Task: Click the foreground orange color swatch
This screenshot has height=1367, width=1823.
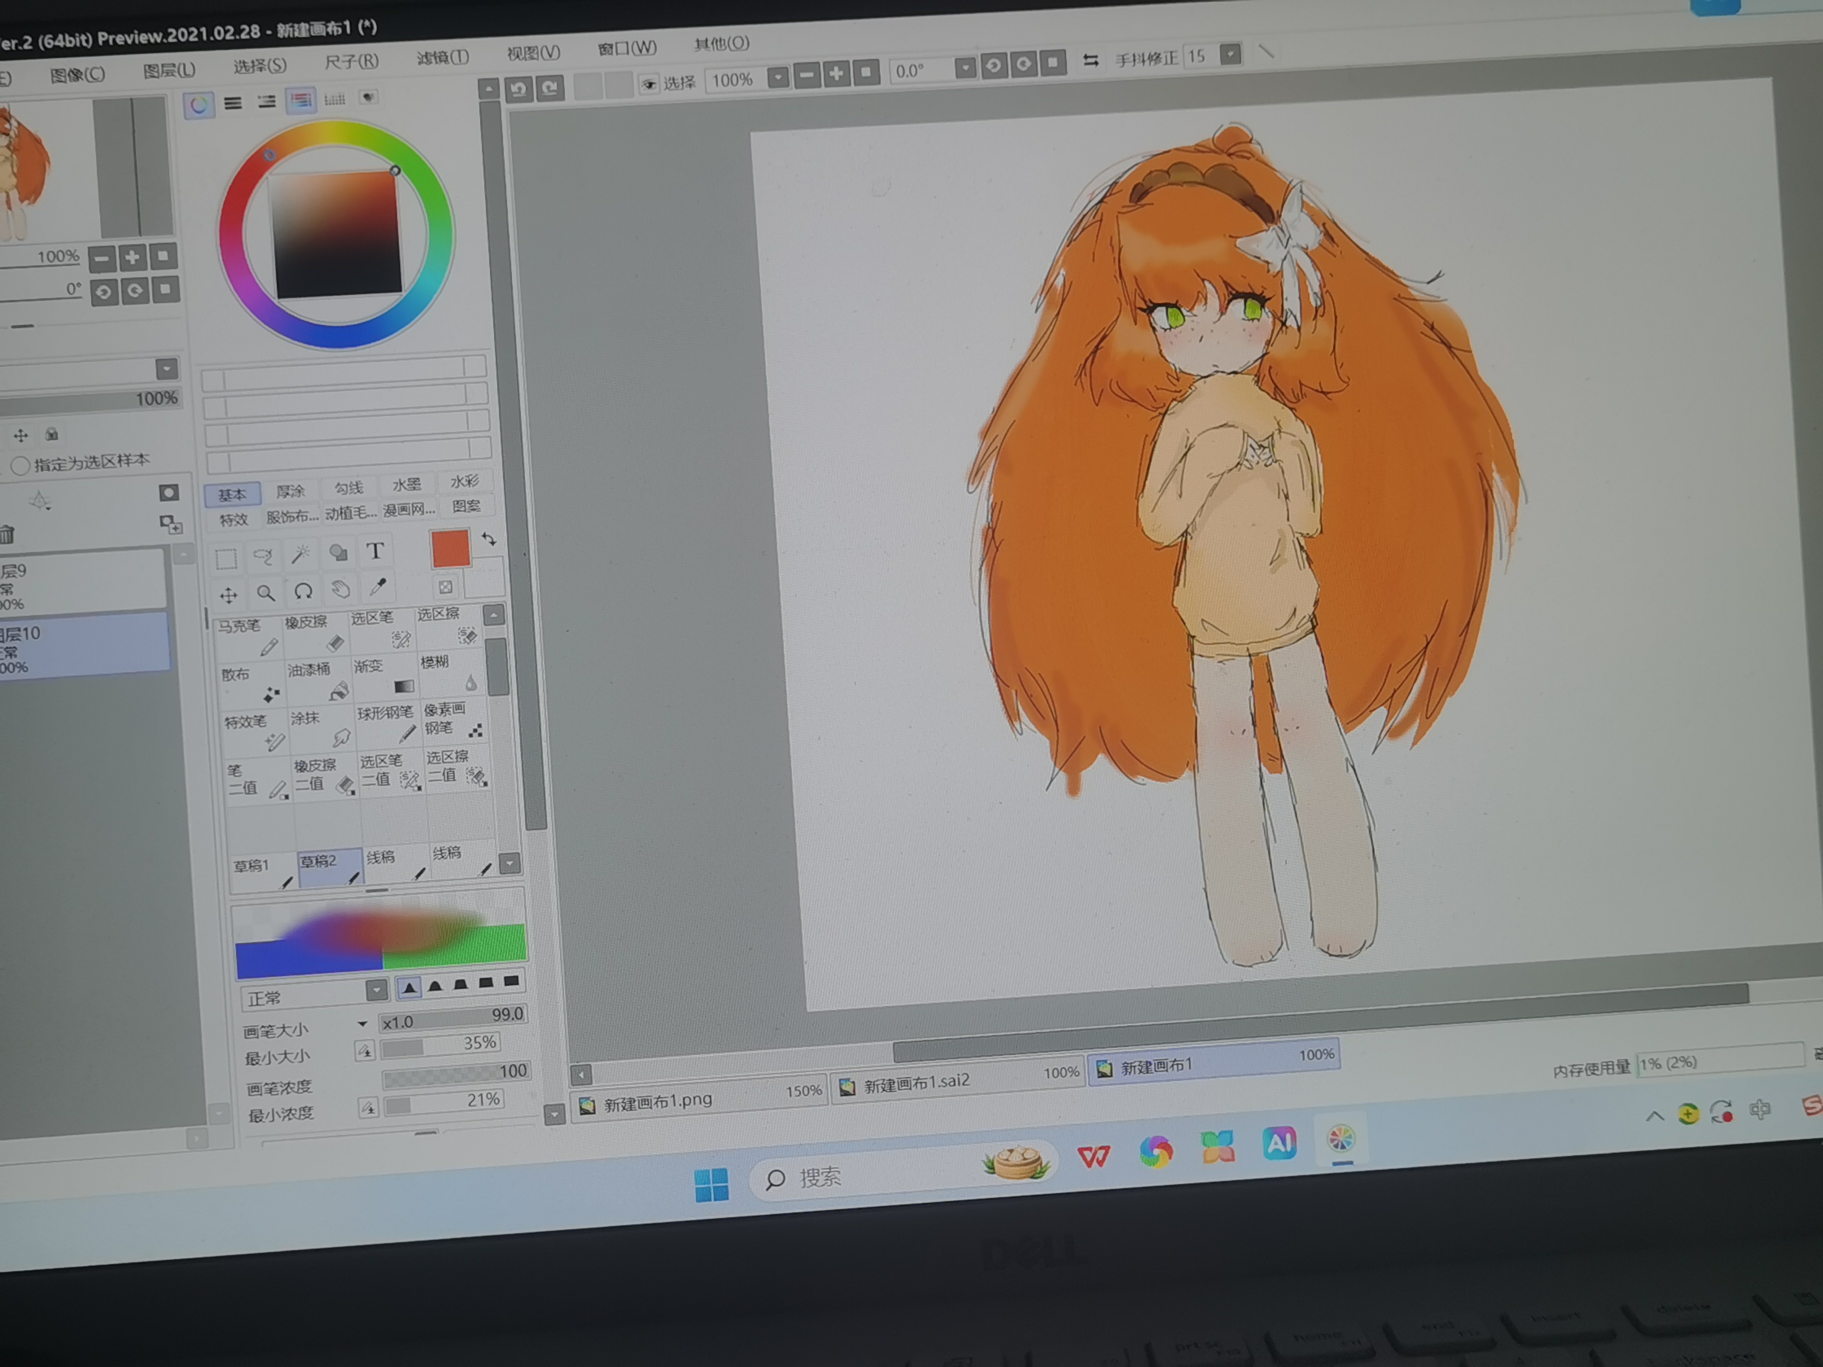Action: coord(450,549)
